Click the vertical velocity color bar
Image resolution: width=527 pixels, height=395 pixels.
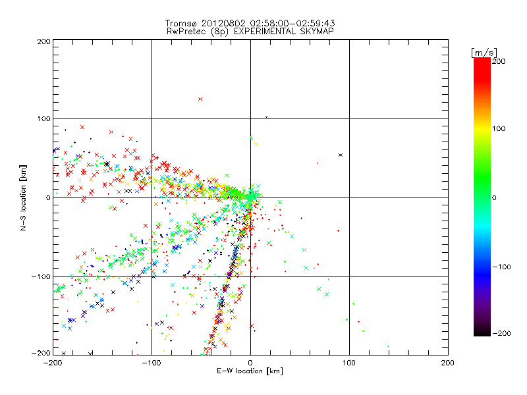pyautogui.click(x=482, y=197)
